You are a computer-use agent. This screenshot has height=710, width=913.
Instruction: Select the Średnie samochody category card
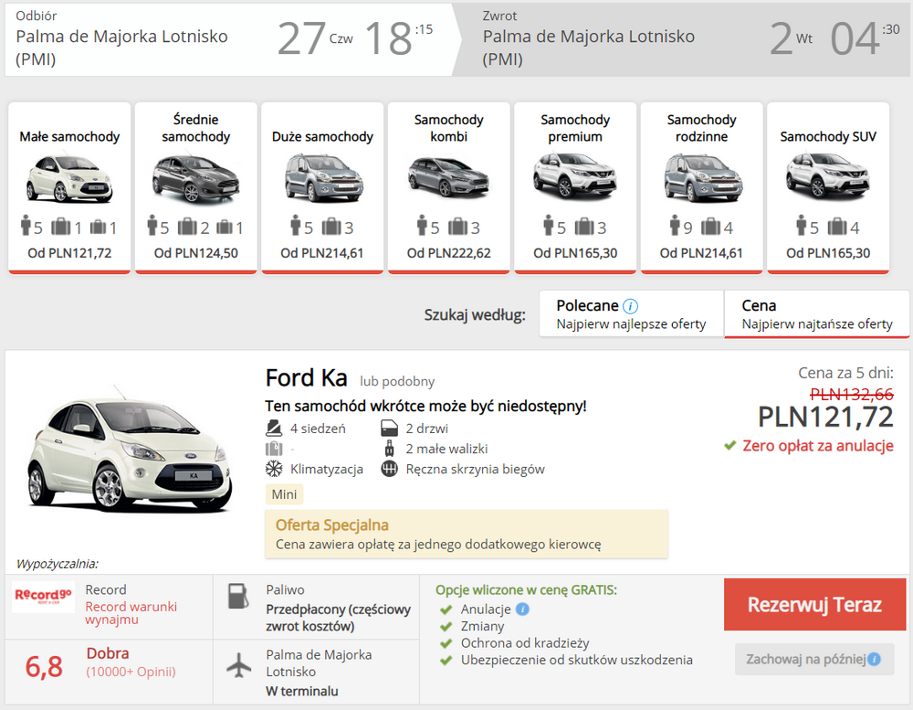(x=195, y=187)
